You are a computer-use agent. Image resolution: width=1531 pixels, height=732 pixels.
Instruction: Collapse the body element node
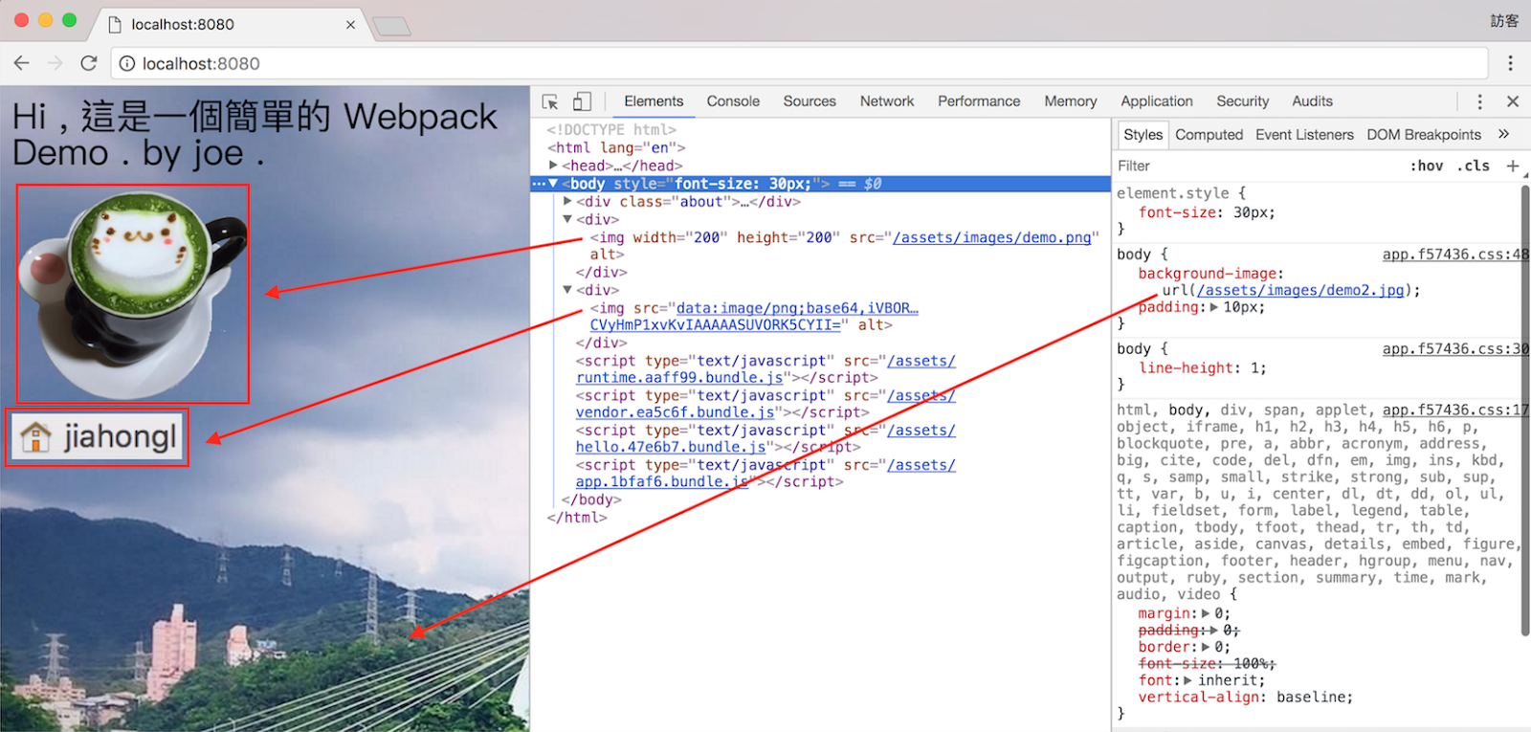[553, 184]
